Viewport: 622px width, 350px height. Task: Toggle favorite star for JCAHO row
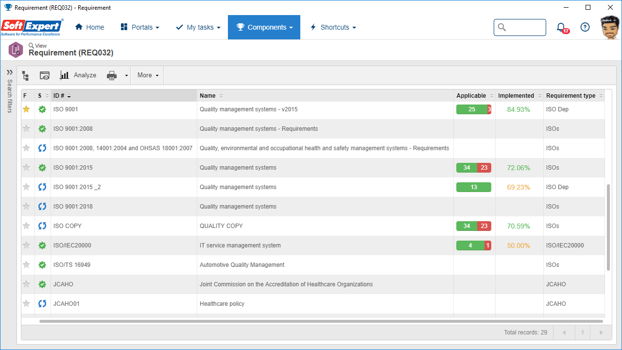coord(26,284)
